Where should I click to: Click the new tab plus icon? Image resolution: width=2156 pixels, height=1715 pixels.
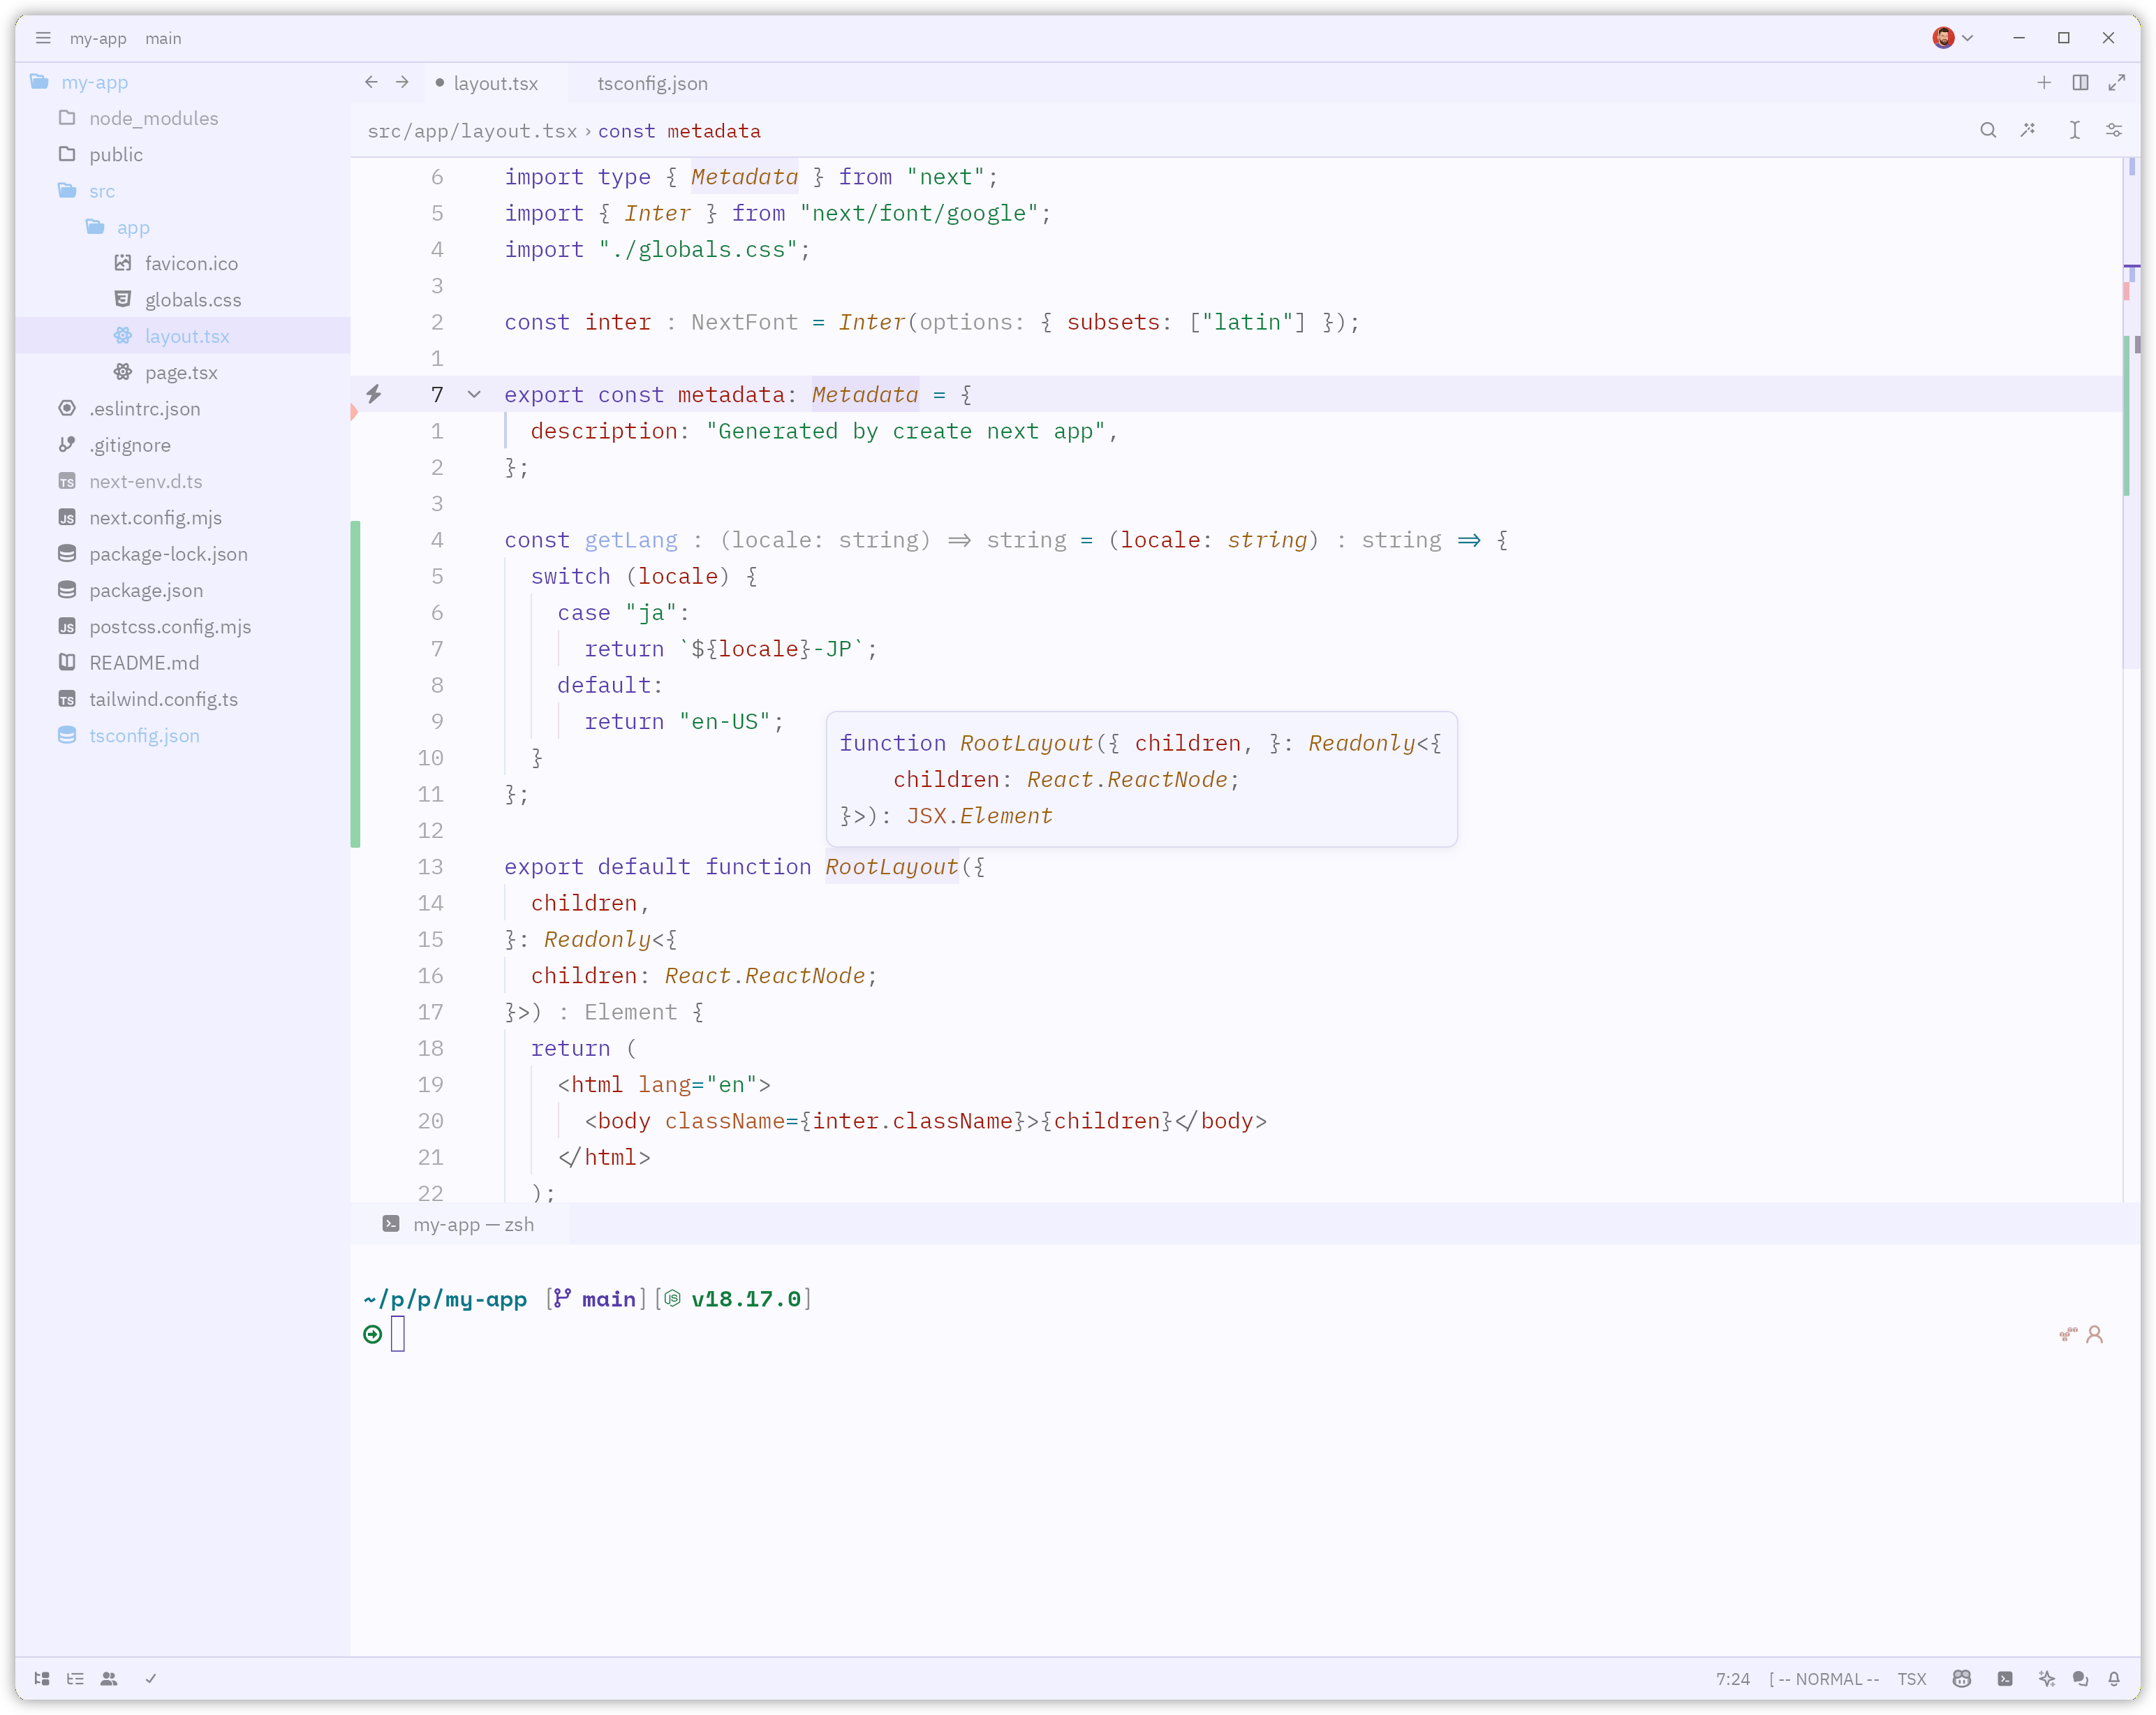(x=2044, y=83)
